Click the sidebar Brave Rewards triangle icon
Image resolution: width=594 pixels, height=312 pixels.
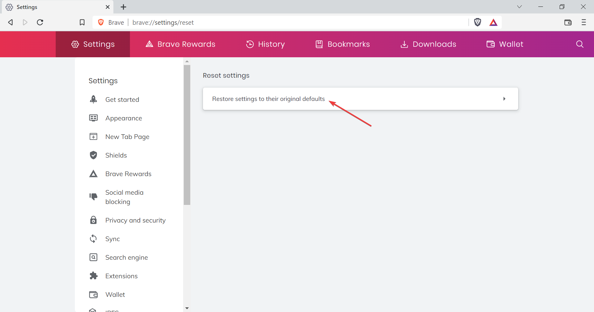(x=93, y=174)
